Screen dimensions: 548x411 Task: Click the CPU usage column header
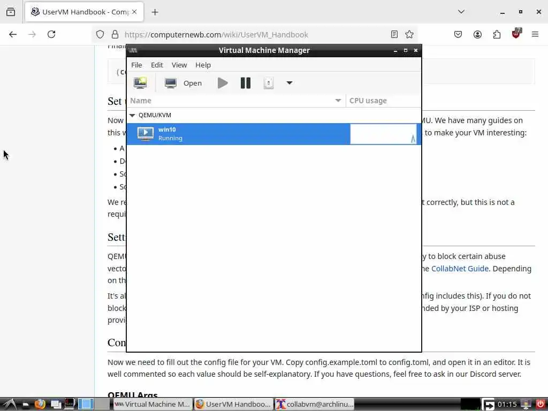pos(383,101)
